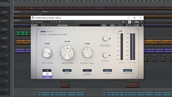Open the Normal latency dropdown
The image size is (172, 97).
(107, 71)
